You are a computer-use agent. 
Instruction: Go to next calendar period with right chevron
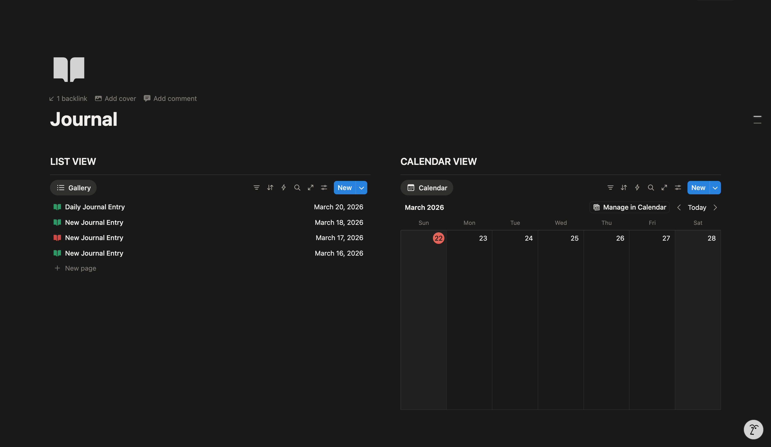pyautogui.click(x=715, y=207)
